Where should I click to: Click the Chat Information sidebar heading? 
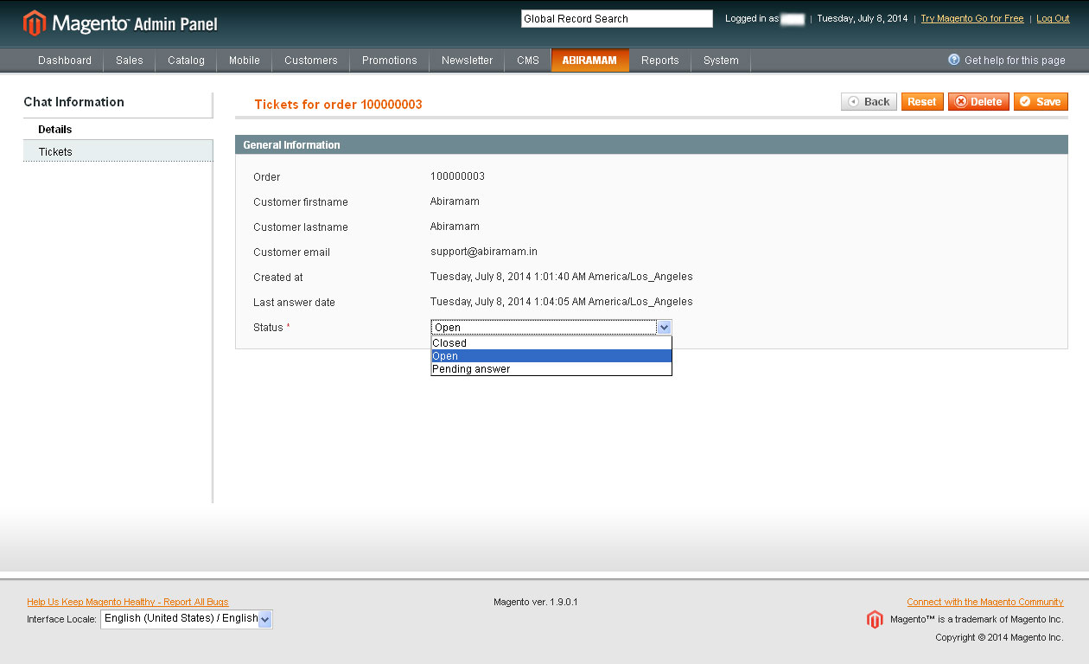[x=74, y=102]
